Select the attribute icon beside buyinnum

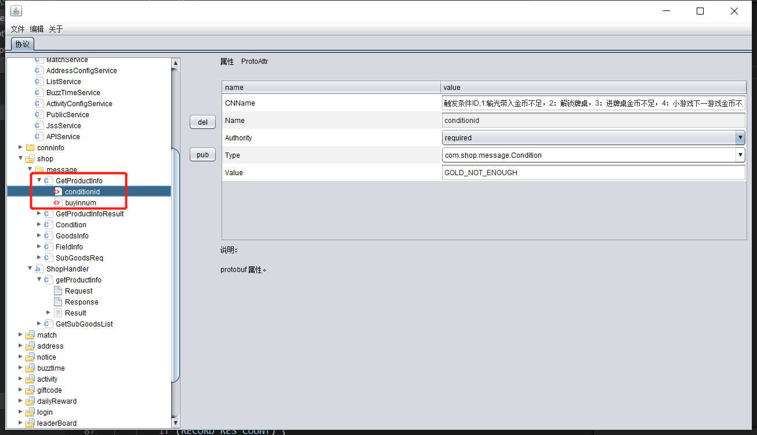pyautogui.click(x=57, y=203)
